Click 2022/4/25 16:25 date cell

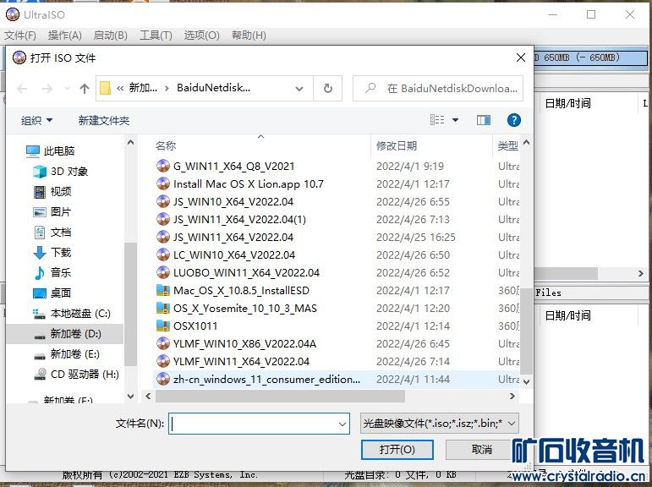pyautogui.click(x=416, y=238)
